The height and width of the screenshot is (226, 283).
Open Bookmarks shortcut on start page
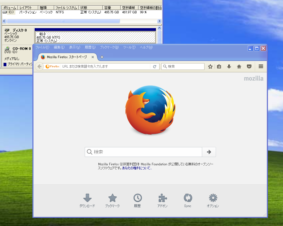tap(112, 200)
